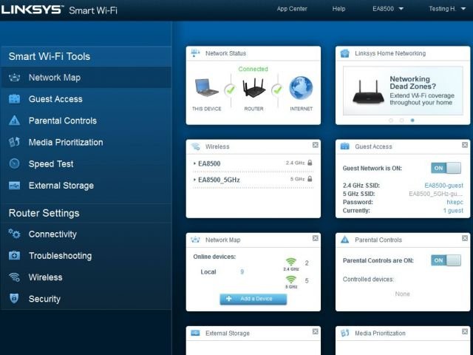Click the External Storage drive sidebar icon

click(x=14, y=185)
